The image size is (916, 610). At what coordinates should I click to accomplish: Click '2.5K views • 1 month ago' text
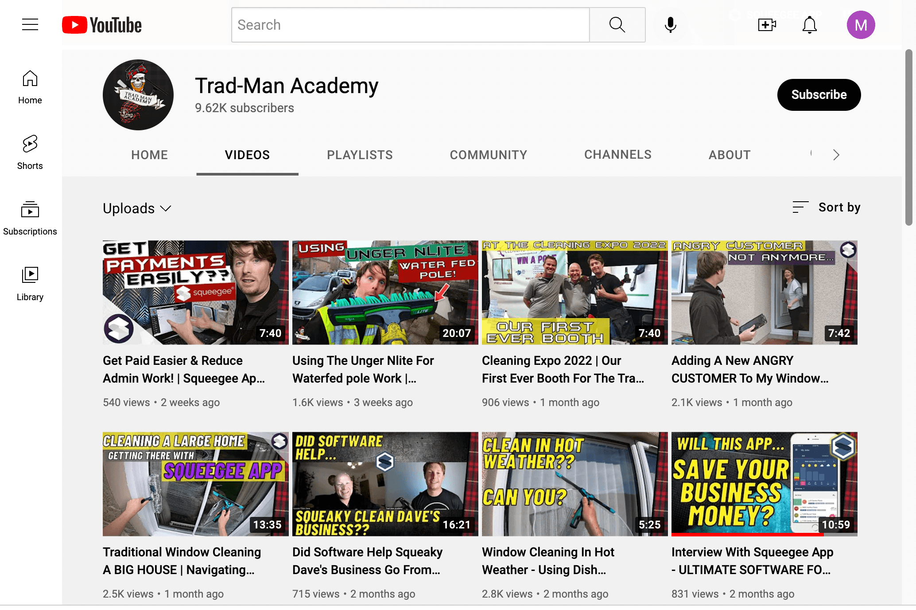[163, 594]
